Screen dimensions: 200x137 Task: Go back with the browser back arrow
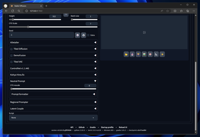tap(6, 11)
